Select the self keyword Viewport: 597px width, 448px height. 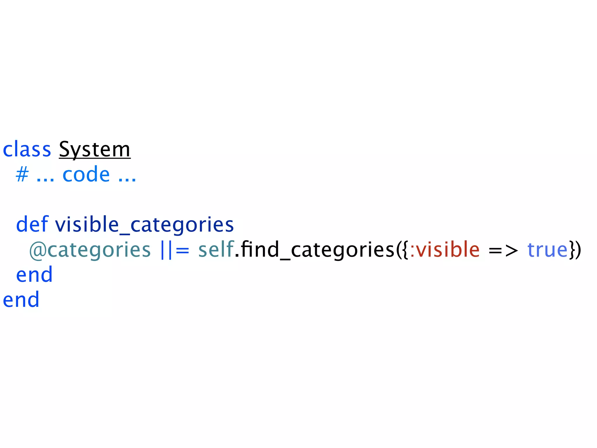[216, 249]
